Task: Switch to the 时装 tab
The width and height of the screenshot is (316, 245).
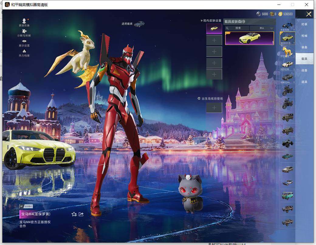Action: point(304,24)
